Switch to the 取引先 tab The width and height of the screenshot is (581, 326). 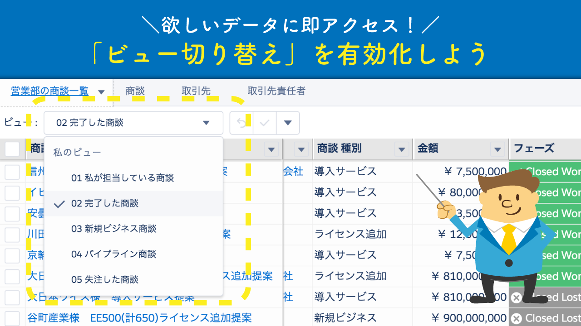[196, 91]
